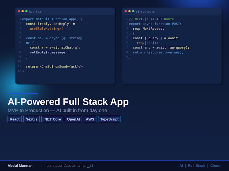Click the OpenAI tag

click(x=73, y=119)
